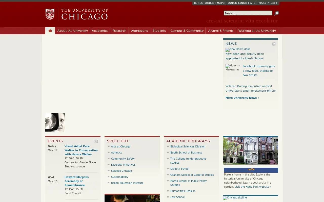Open Working at the University menu
This screenshot has height=202, width=324.
click(257, 31)
